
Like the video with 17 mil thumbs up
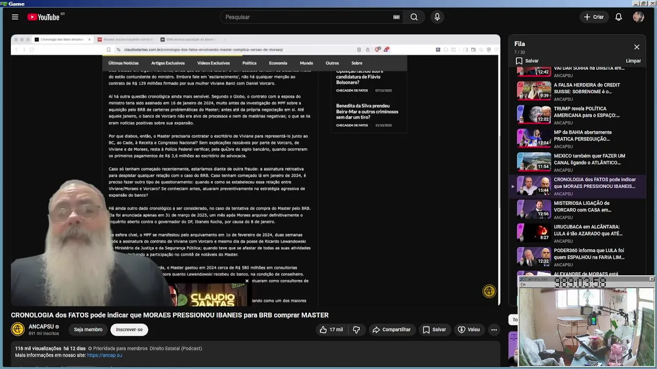(331, 330)
